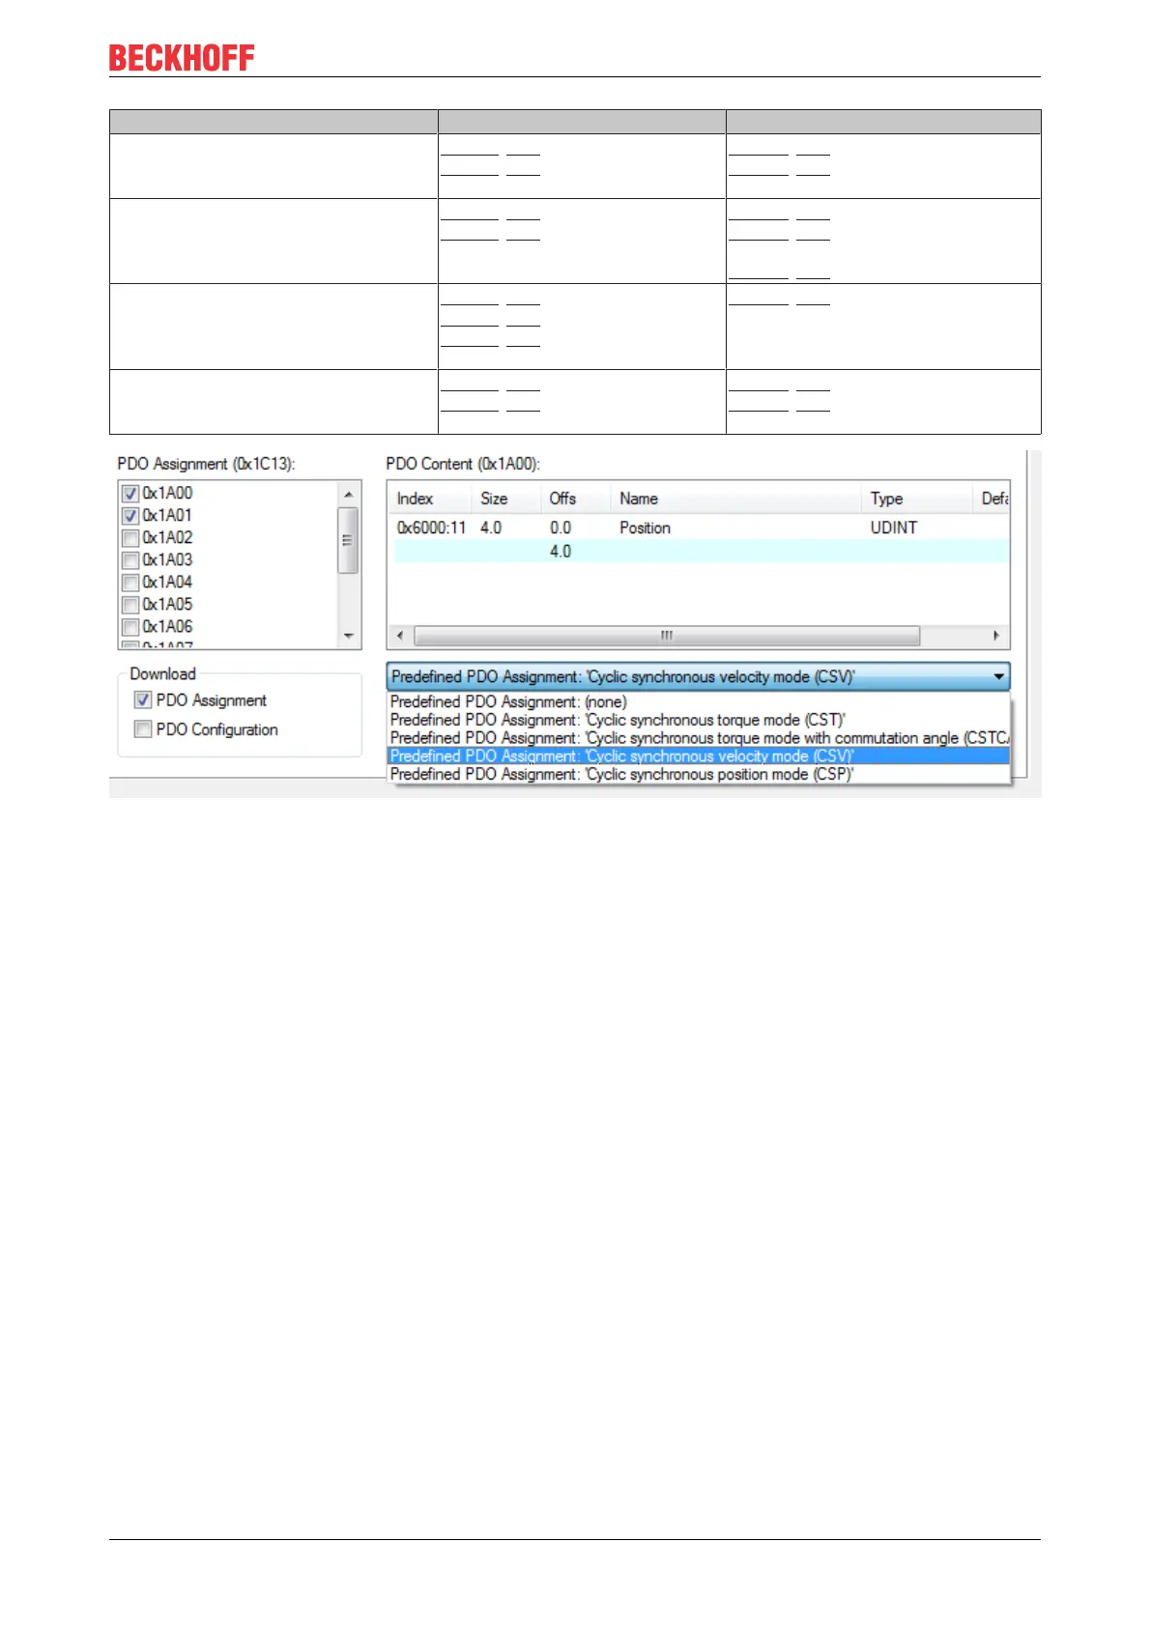Open the Predefined PDO Assignment combo box

[698, 676]
